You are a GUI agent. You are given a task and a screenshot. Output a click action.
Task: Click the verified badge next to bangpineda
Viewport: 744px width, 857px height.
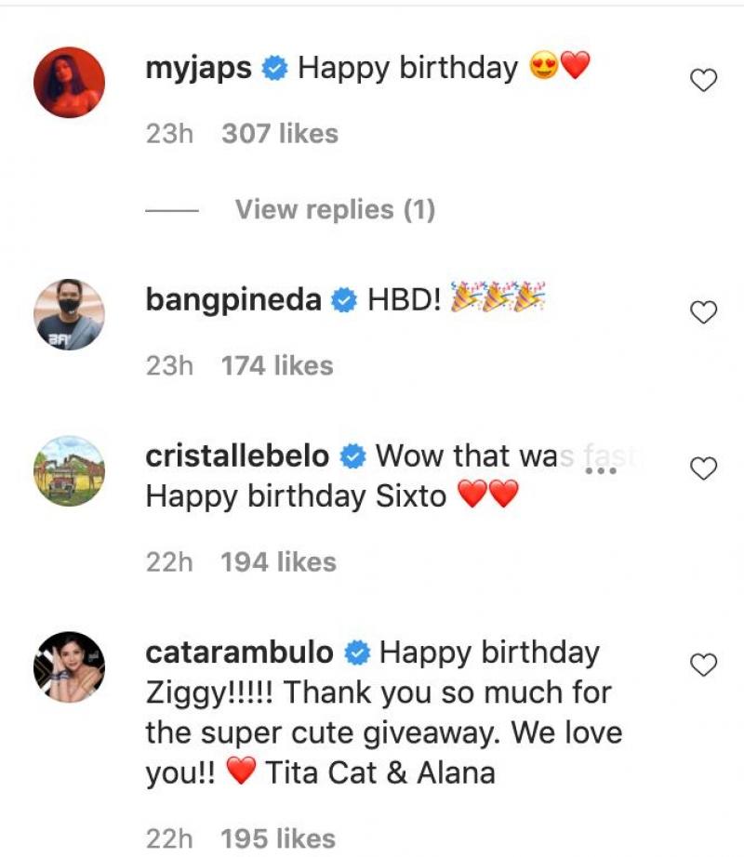click(x=345, y=299)
